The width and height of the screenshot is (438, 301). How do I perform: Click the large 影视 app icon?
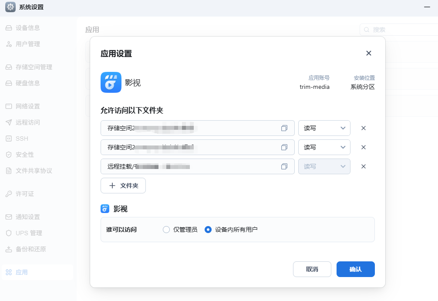[111, 82]
